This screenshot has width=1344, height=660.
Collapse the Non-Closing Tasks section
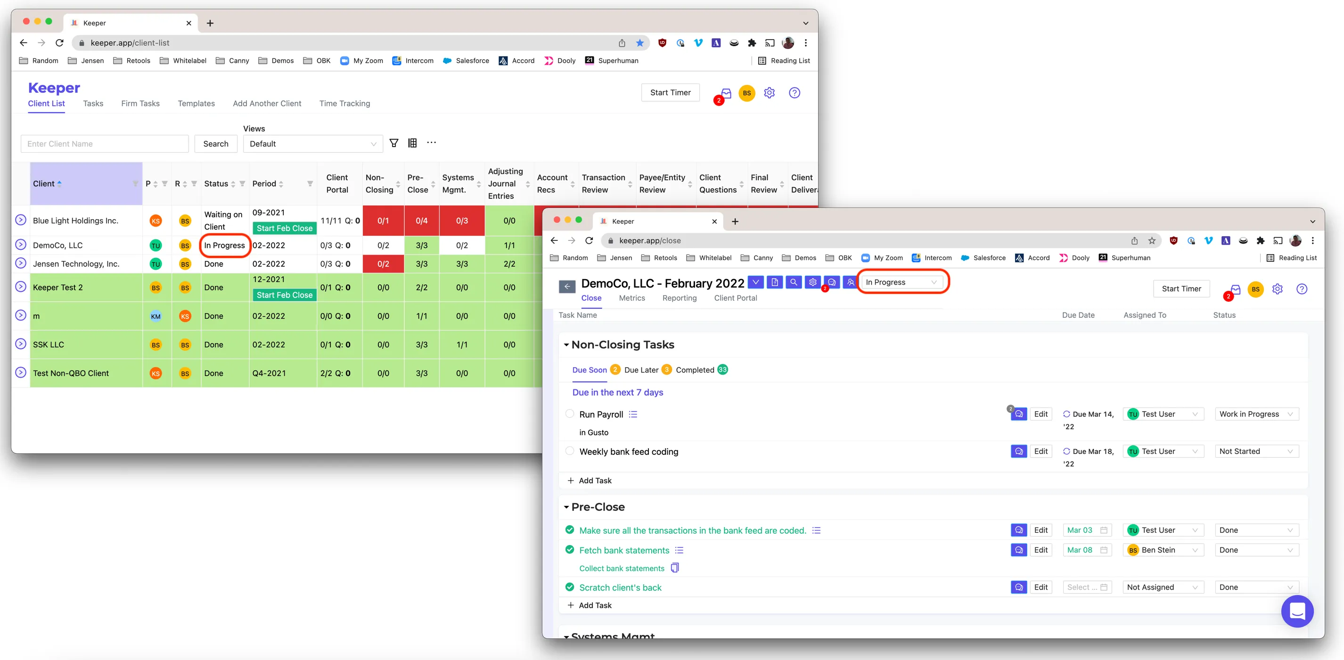[x=566, y=345]
